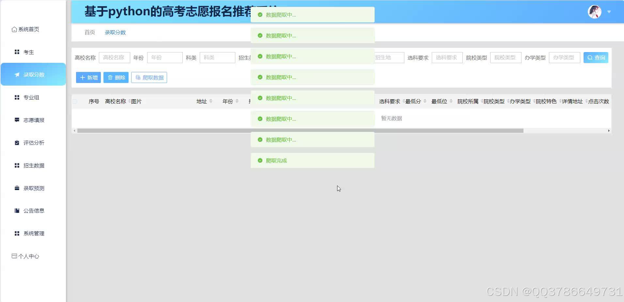Viewport: 624px width, 302px height.
Task: Click the user avatar picture
Action: pos(595,12)
